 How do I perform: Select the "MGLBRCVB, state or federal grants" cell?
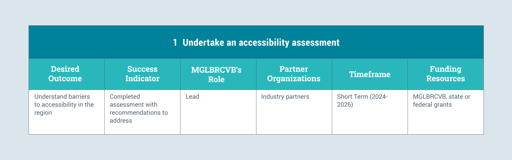[x=441, y=101]
